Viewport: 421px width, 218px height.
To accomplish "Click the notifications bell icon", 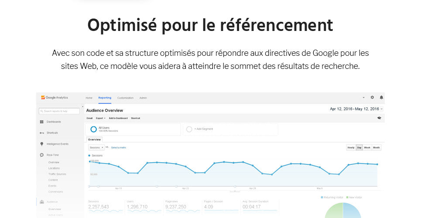I will (x=381, y=98).
